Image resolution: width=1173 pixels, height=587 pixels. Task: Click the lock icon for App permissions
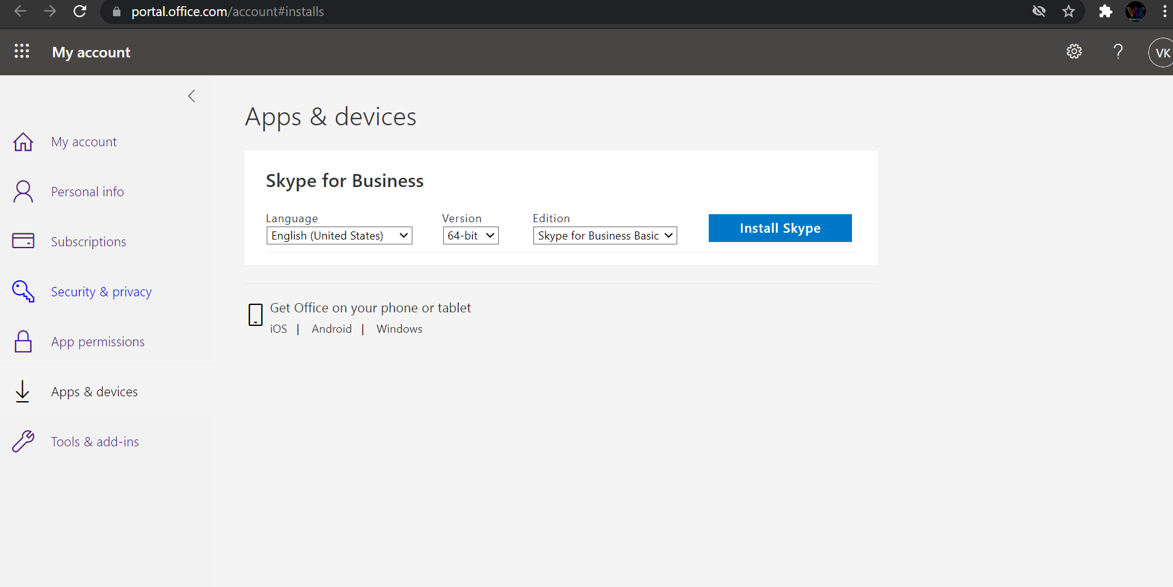click(x=23, y=341)
